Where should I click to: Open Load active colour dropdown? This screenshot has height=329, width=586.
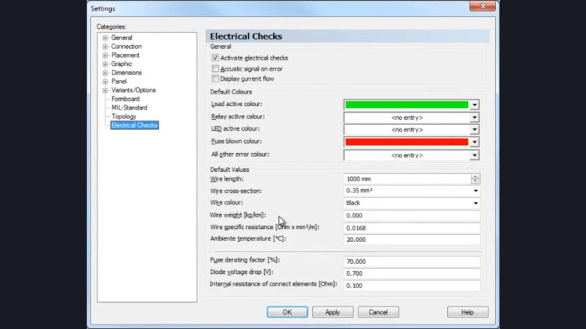(474, 105)
